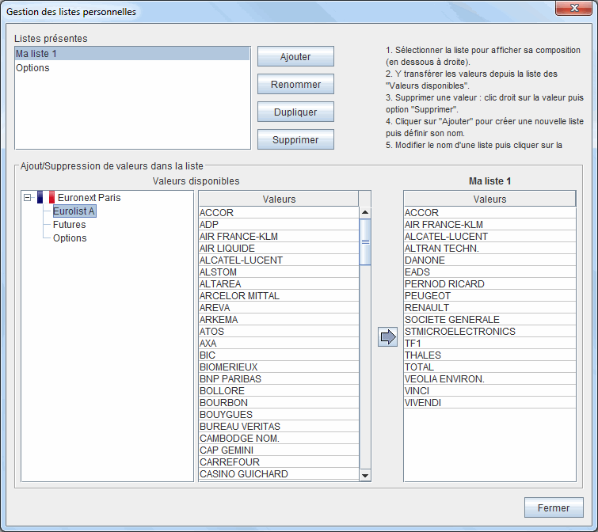Select SOCIETE GENERALE in Ma liste 1

tap(451, 320)
